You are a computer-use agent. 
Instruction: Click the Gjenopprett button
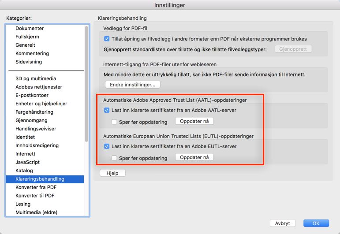[x=293, y=49]
